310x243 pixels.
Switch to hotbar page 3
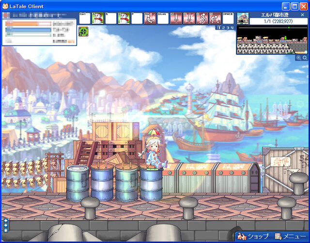pos(228,28)
